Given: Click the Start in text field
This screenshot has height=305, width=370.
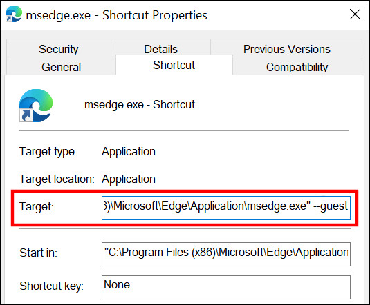Looking at the screenshot, I should 226,254.
